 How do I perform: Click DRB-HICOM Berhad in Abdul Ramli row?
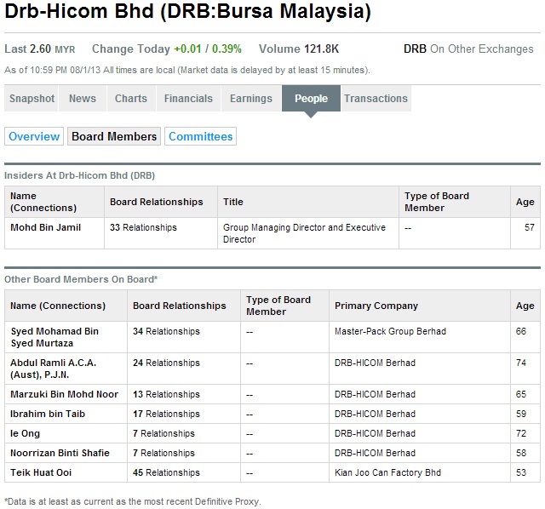click(375, 363)
